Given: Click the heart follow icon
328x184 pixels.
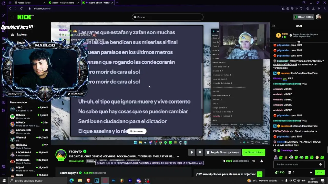Looking at the screenshot, I should click(200, 152).
